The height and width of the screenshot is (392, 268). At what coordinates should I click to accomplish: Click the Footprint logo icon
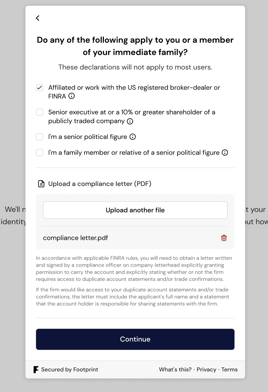[36, 369]
